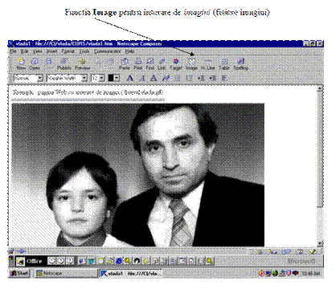Preview the page in browser
Viewport: 336px width, 289px height.
coord(82,64)
